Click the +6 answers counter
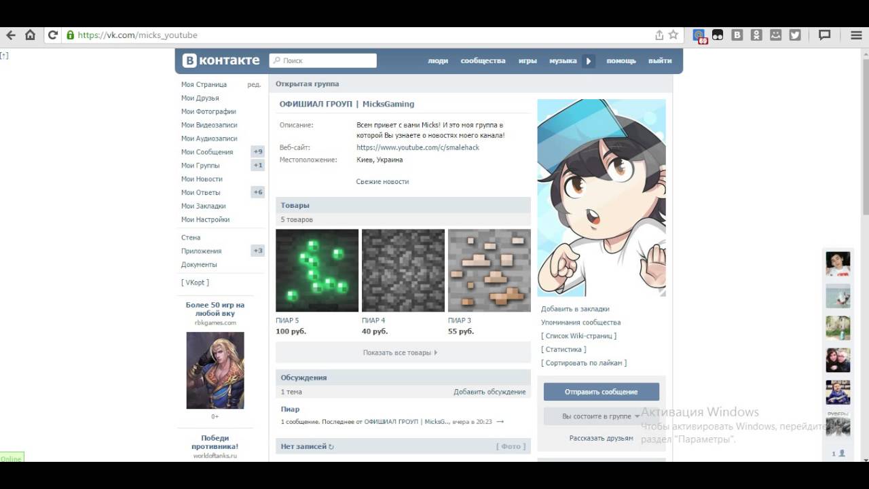 click(258, 193)
